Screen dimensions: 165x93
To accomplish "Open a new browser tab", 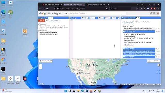I will [x=108, y=5].
